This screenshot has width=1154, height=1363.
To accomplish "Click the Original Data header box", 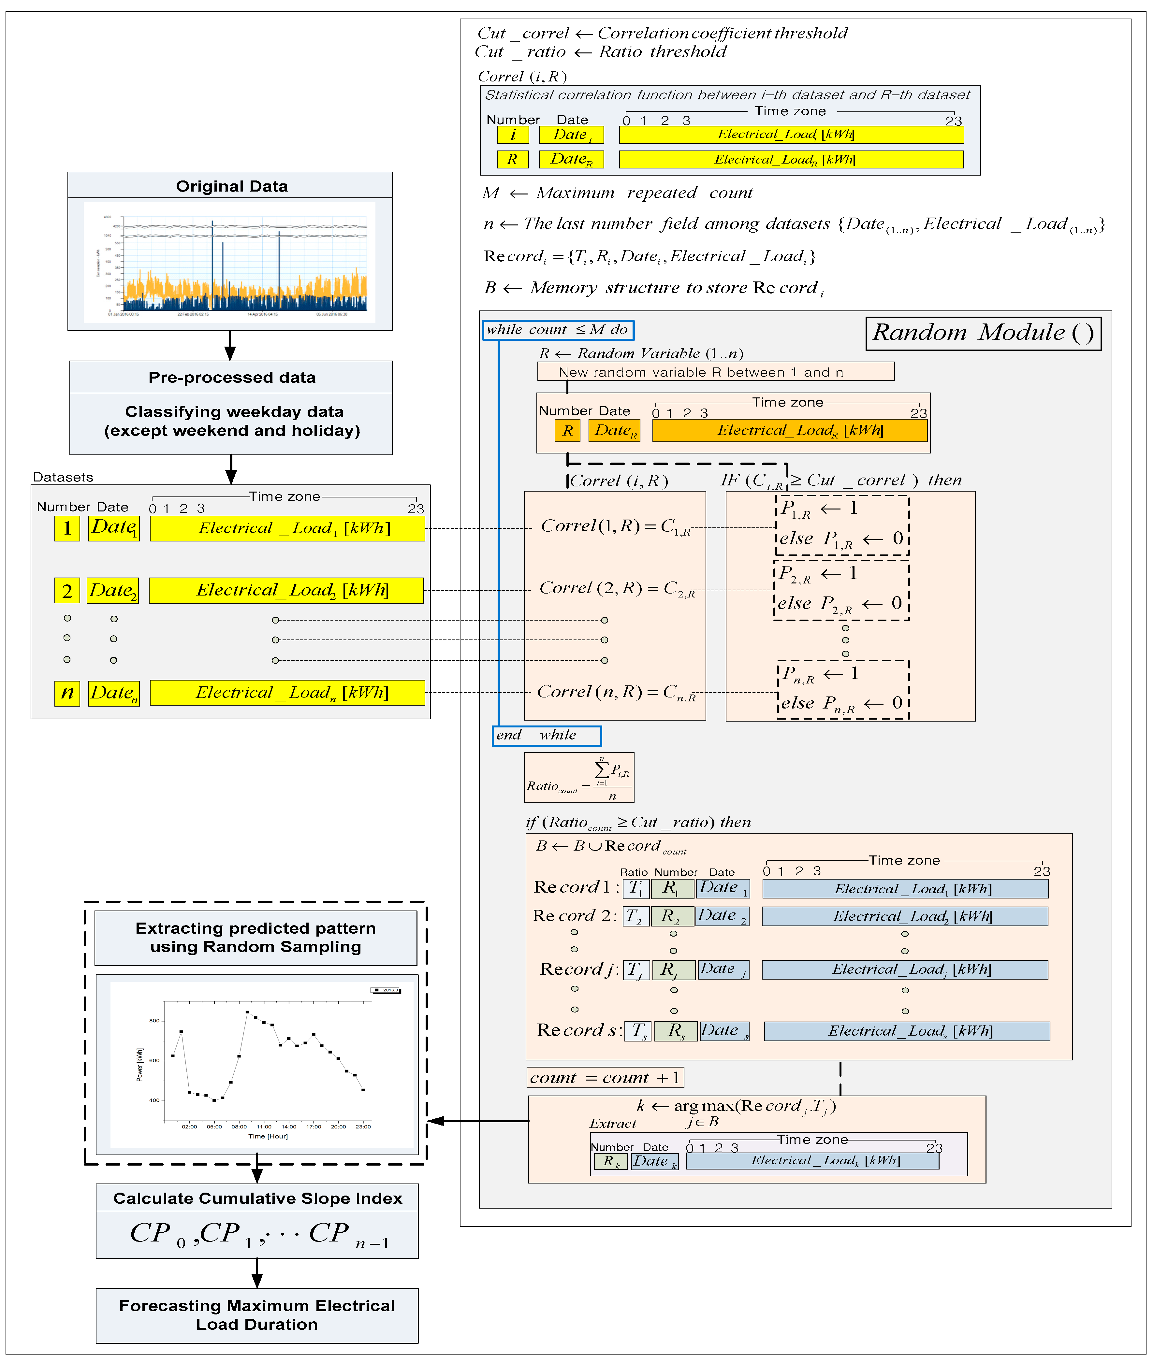I will 230,186.
